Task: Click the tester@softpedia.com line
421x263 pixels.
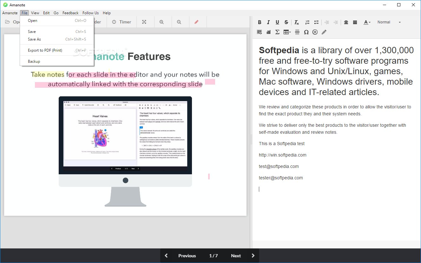Action: pos(281,178)
